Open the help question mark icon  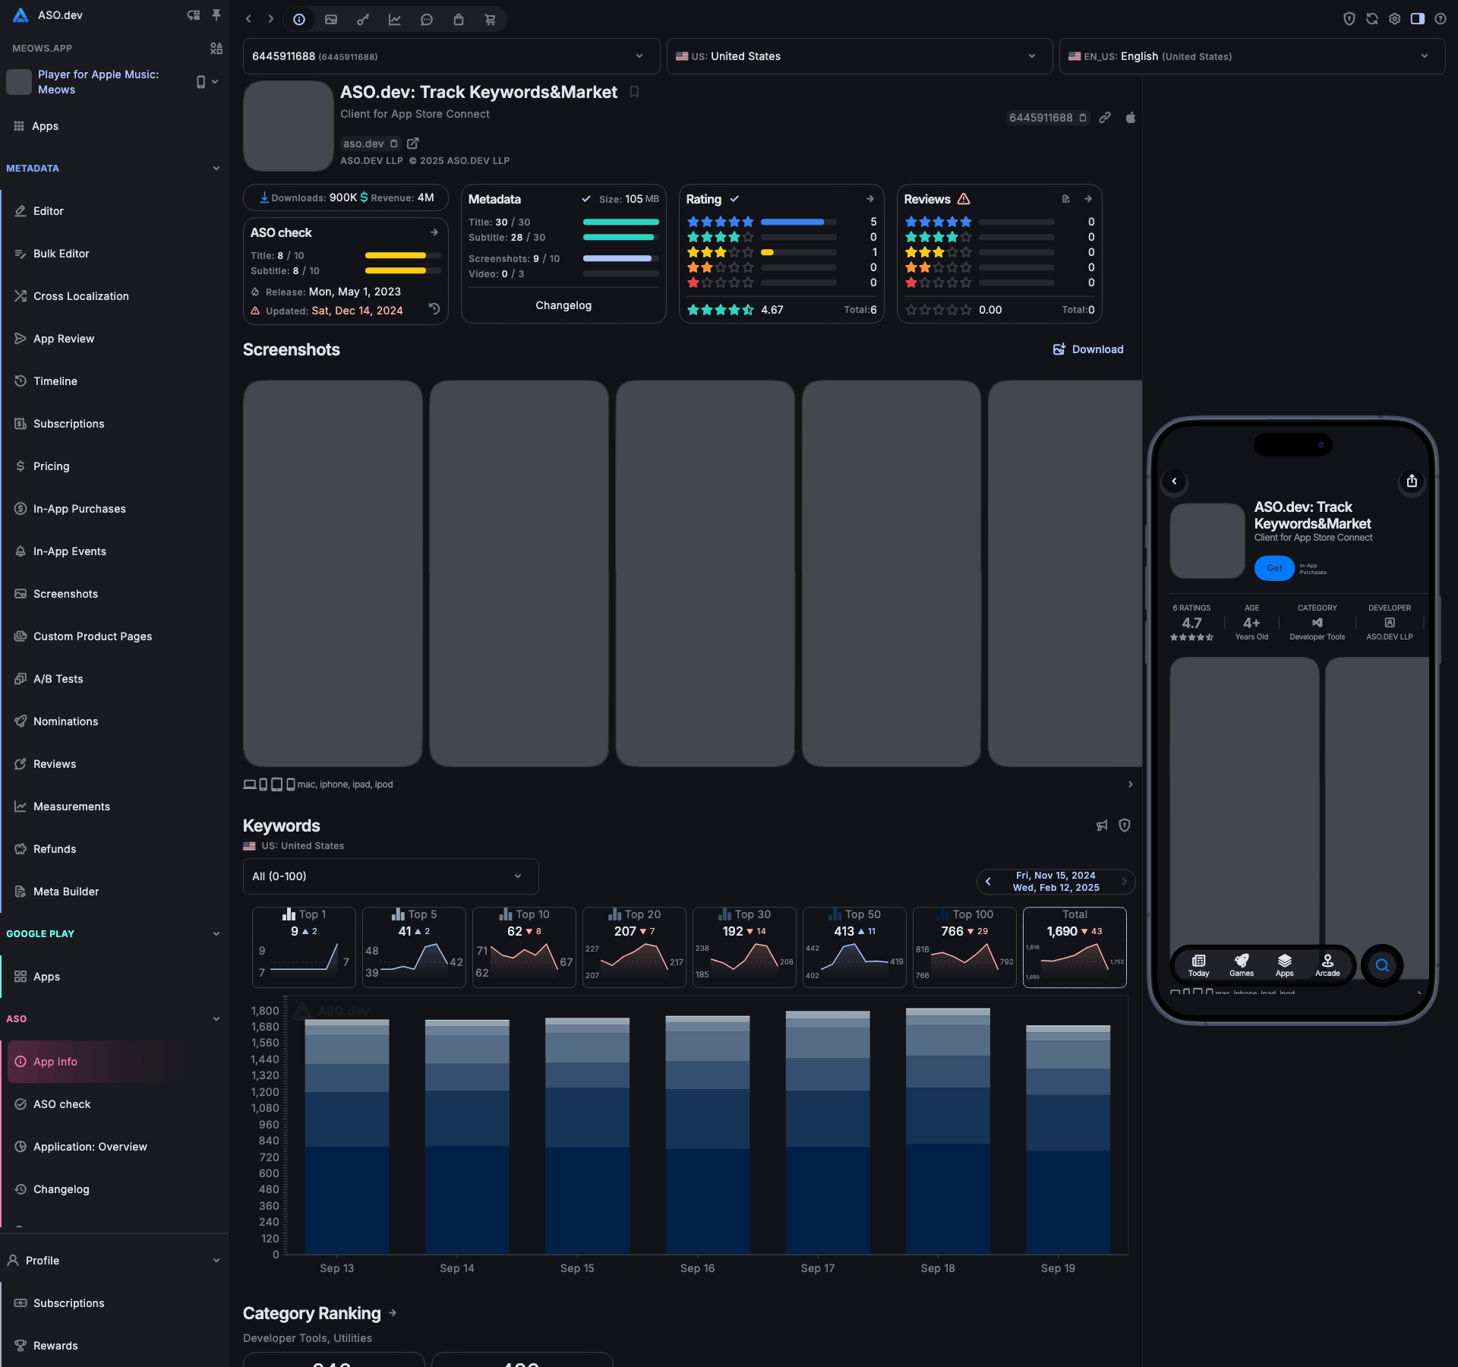[x=1441, y=19]
